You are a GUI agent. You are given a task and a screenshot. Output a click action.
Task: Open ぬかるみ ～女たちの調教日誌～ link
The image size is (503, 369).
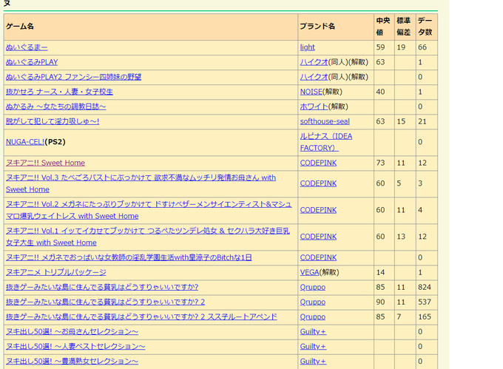(55, 106)
